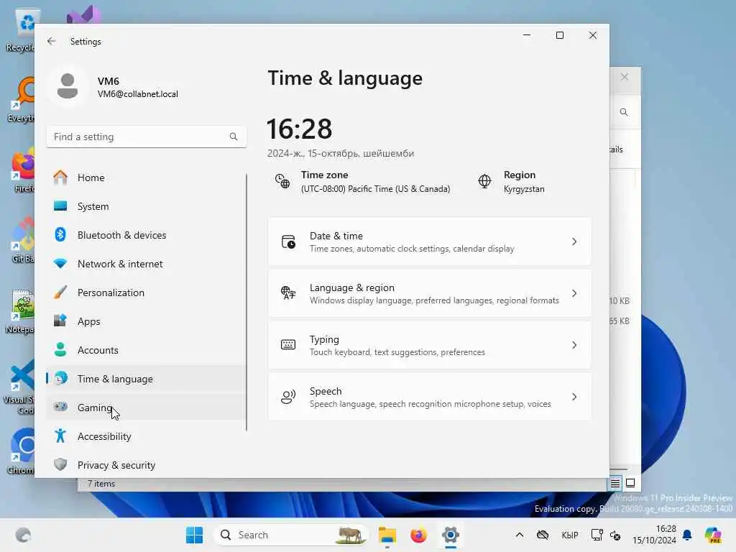Open Apps settings category
This screenshot has height=552, width=736.
click(146, 321)
